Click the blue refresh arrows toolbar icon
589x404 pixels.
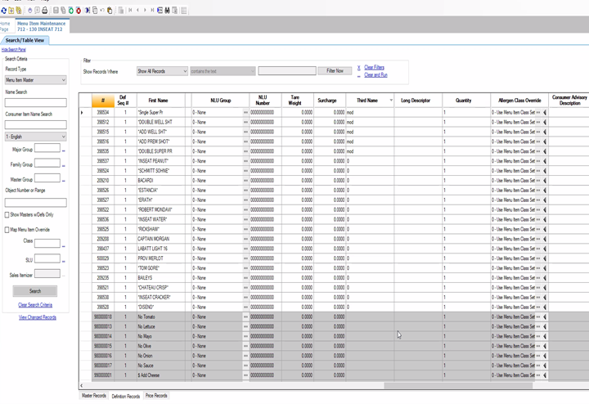(x=4, y=11)
